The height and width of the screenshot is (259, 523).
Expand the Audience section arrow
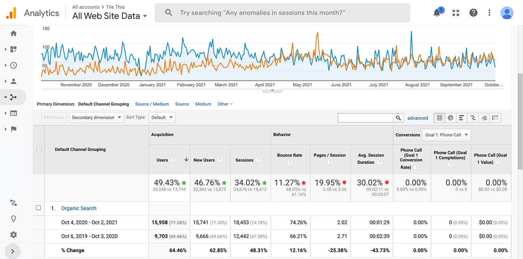[x=6, y=81]
